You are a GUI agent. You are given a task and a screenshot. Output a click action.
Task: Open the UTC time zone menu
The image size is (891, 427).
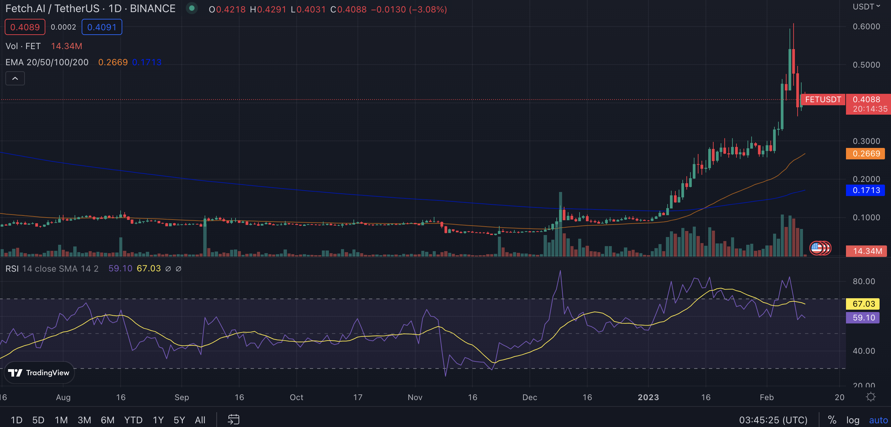coord(773,420)
